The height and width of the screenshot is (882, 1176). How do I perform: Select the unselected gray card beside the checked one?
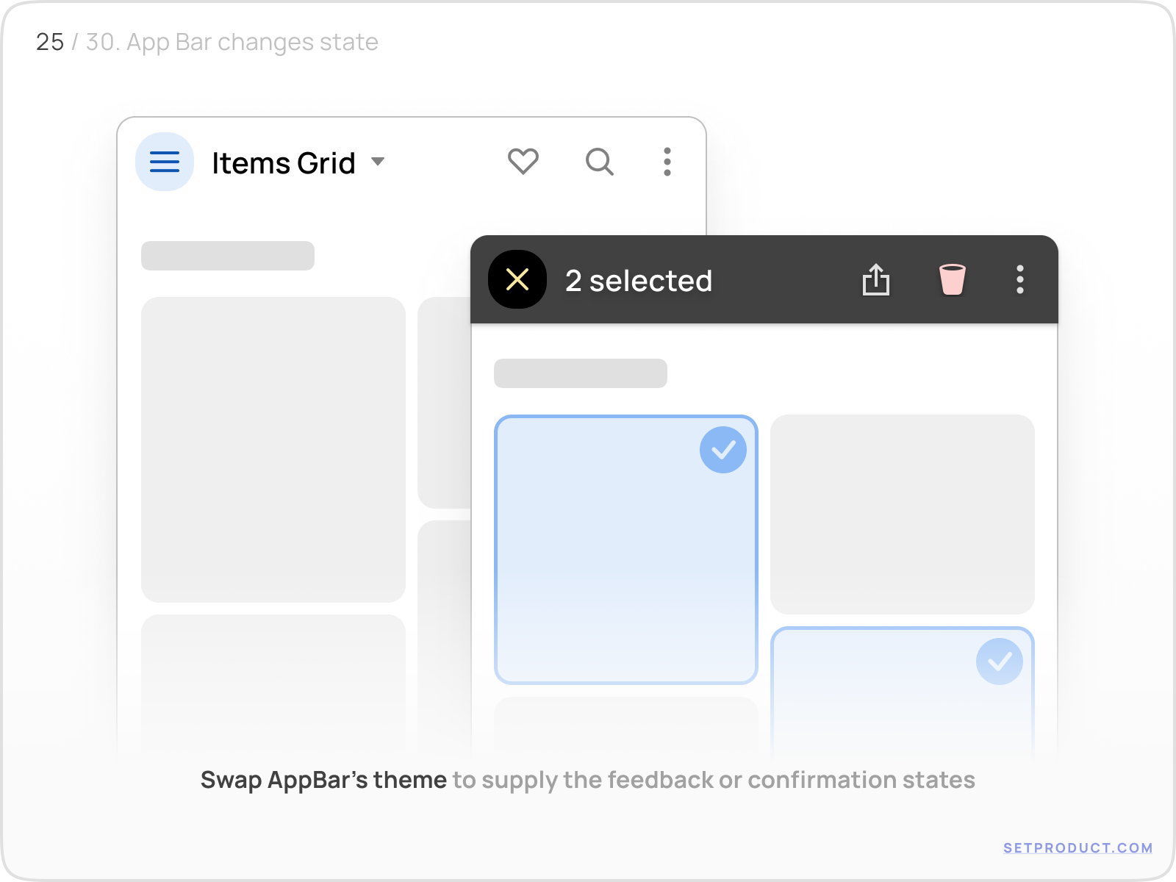tap(904, 514)
